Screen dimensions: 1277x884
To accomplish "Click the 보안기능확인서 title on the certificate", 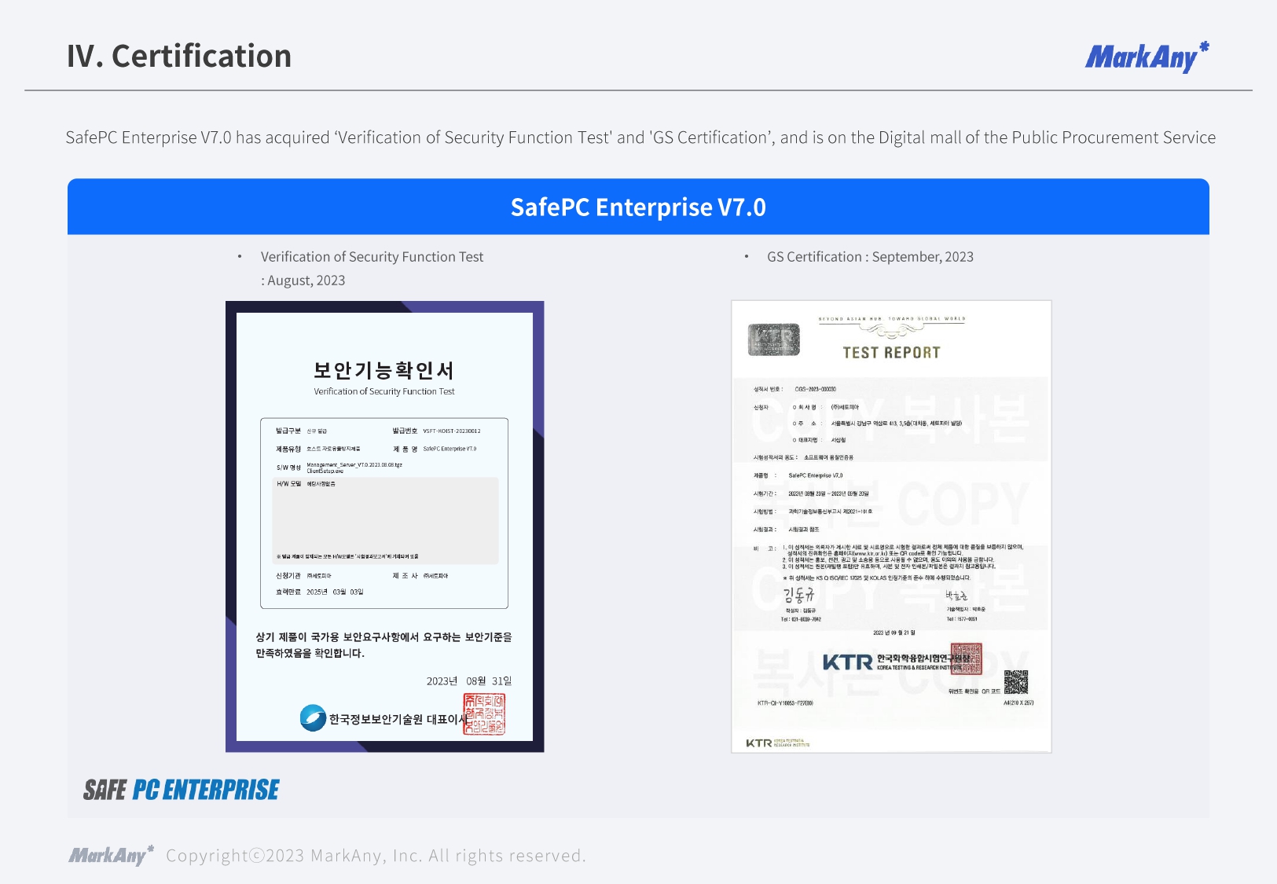I will pos(383,370).
